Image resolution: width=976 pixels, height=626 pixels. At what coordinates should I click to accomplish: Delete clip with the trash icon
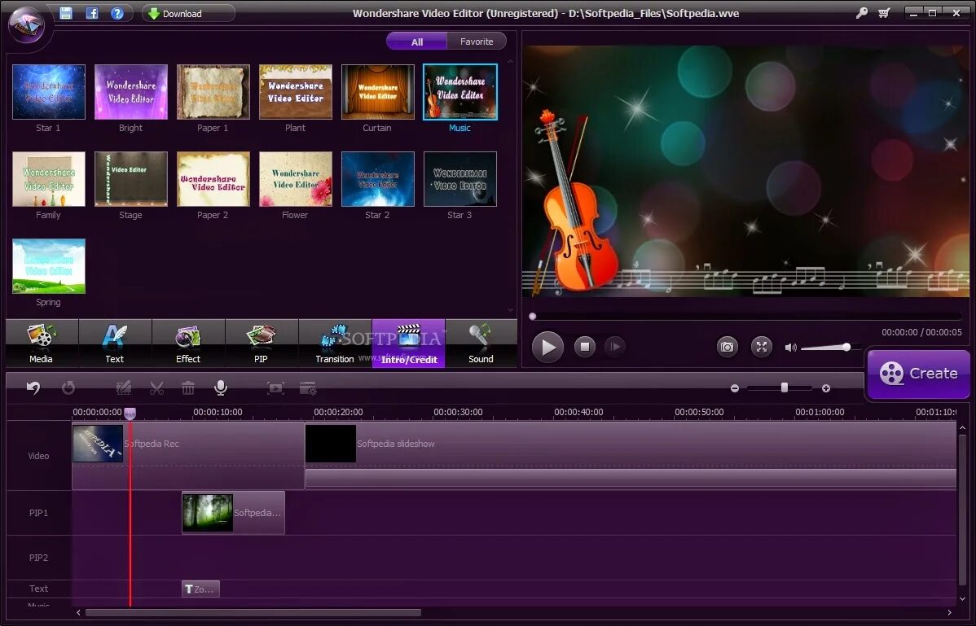click(188, 388)
